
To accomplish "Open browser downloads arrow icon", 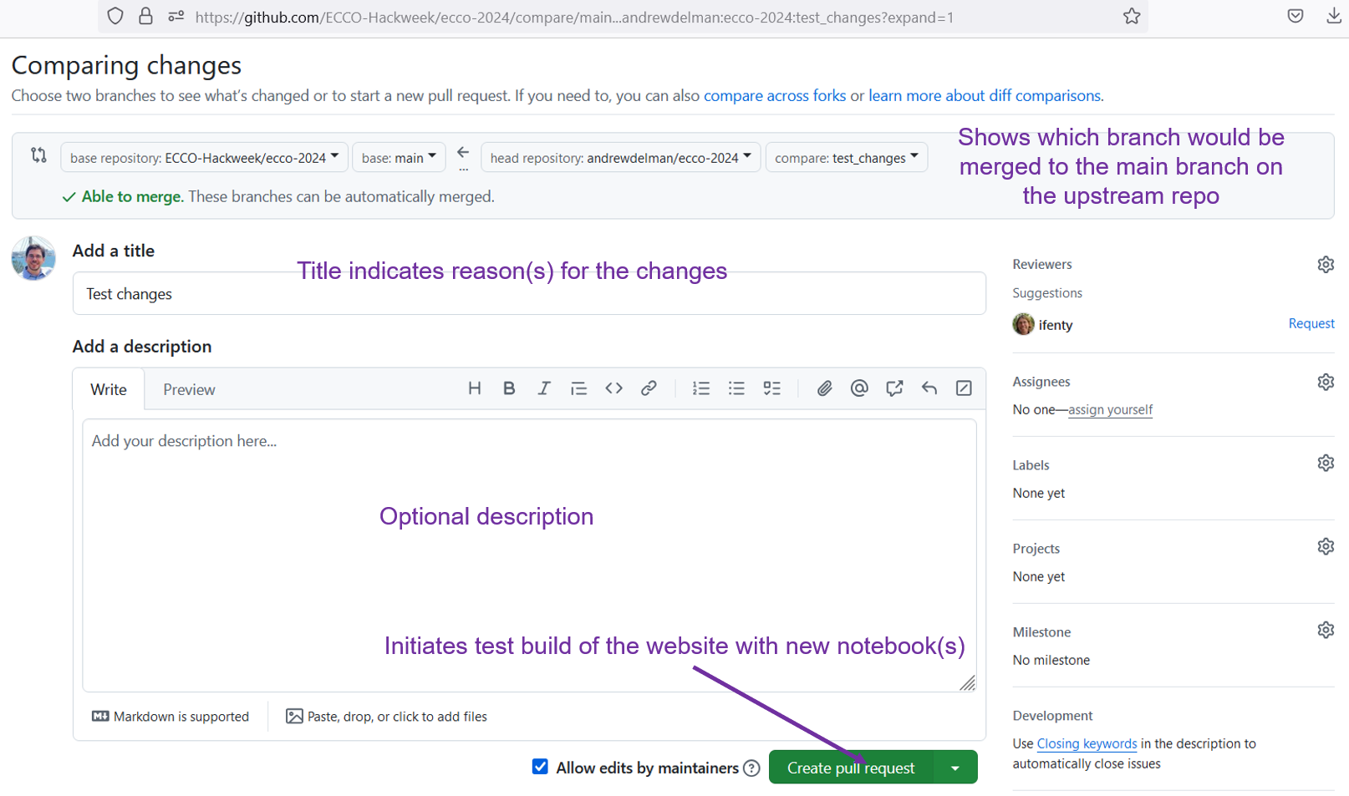I will tap(1334, 16).
